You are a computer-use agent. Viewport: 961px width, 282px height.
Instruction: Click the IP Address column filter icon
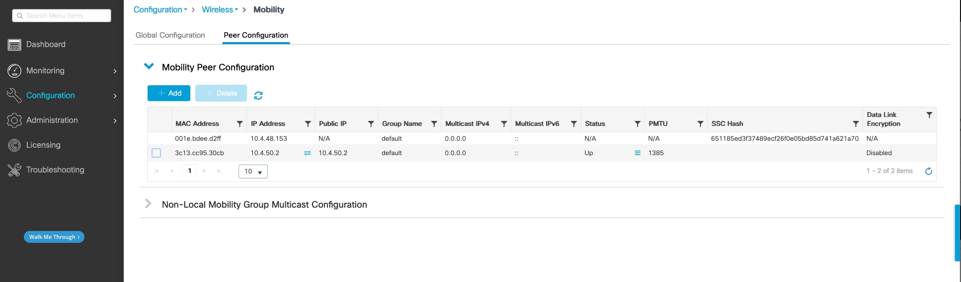click(x=308, y=124)
